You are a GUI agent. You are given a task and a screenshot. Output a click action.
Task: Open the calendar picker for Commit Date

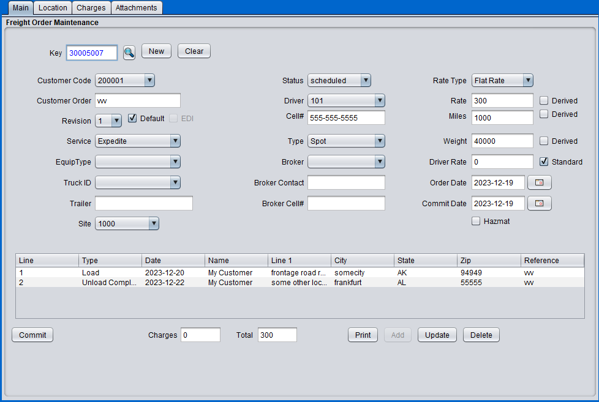539,203
